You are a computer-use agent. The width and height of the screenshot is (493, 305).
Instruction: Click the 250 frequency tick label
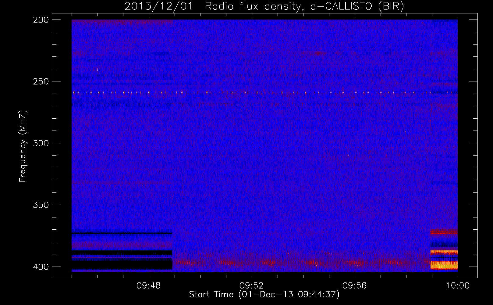[x=41, y=81]
